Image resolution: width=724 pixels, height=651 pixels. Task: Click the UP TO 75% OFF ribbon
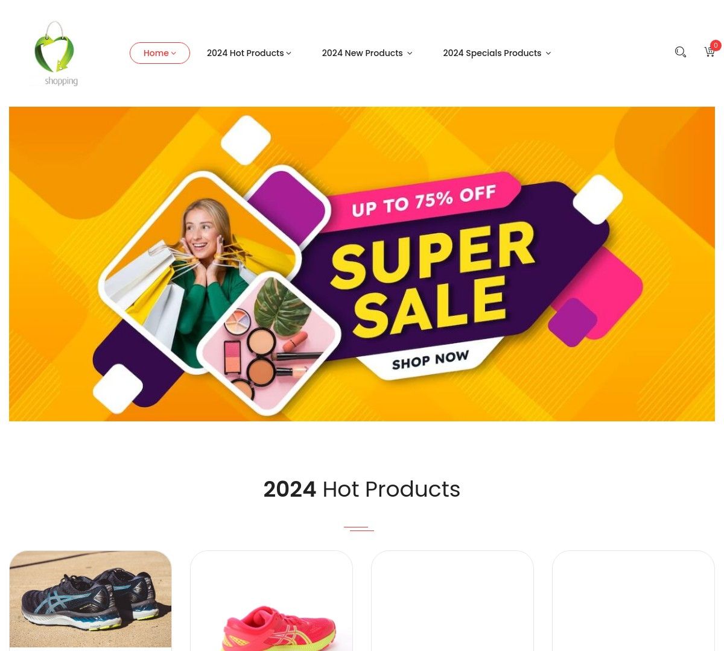(424, 201)
